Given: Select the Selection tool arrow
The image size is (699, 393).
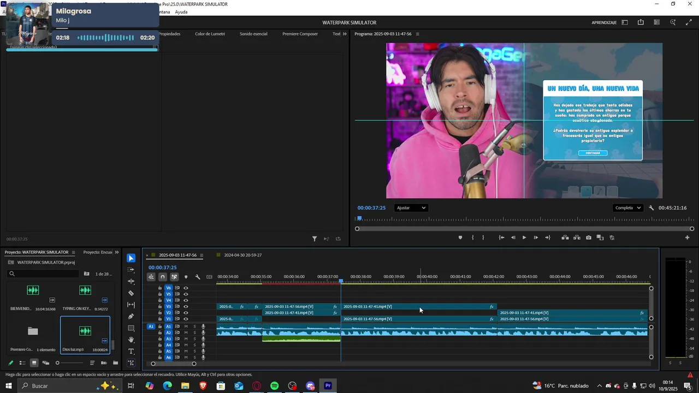Looking at the screenshot, I should point(131,258).
